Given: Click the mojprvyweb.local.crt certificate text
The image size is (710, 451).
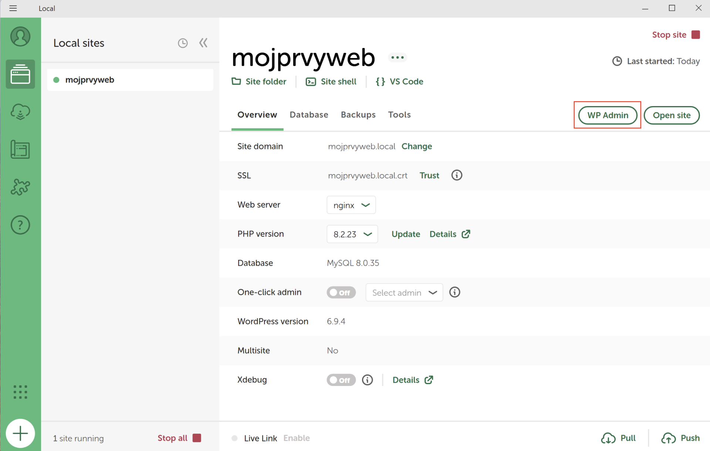Looking at the screenshot, I should click(368, 176).
